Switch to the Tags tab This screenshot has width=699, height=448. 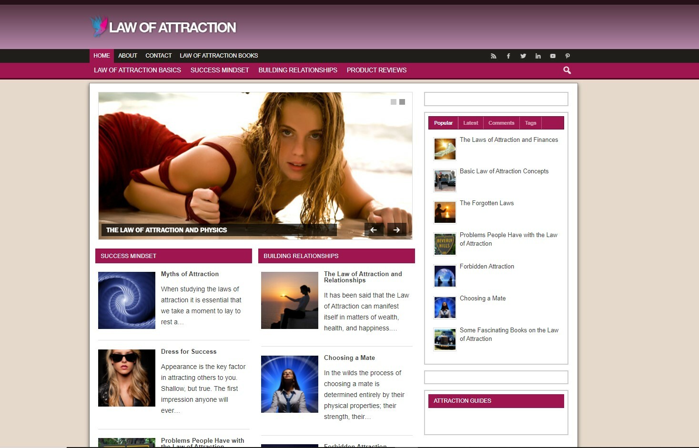coord(530,123)
